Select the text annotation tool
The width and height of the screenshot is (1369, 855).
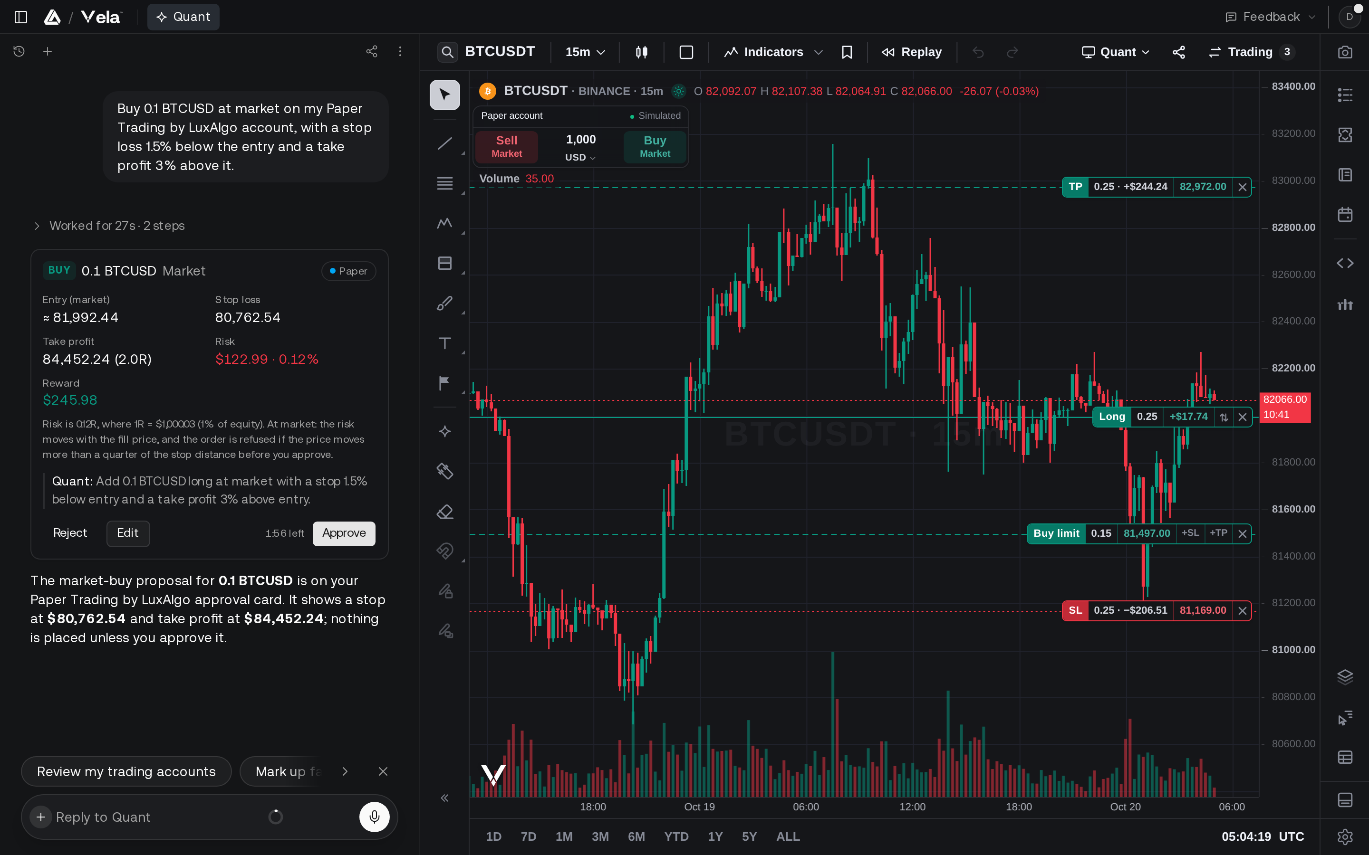pos(444,343)
